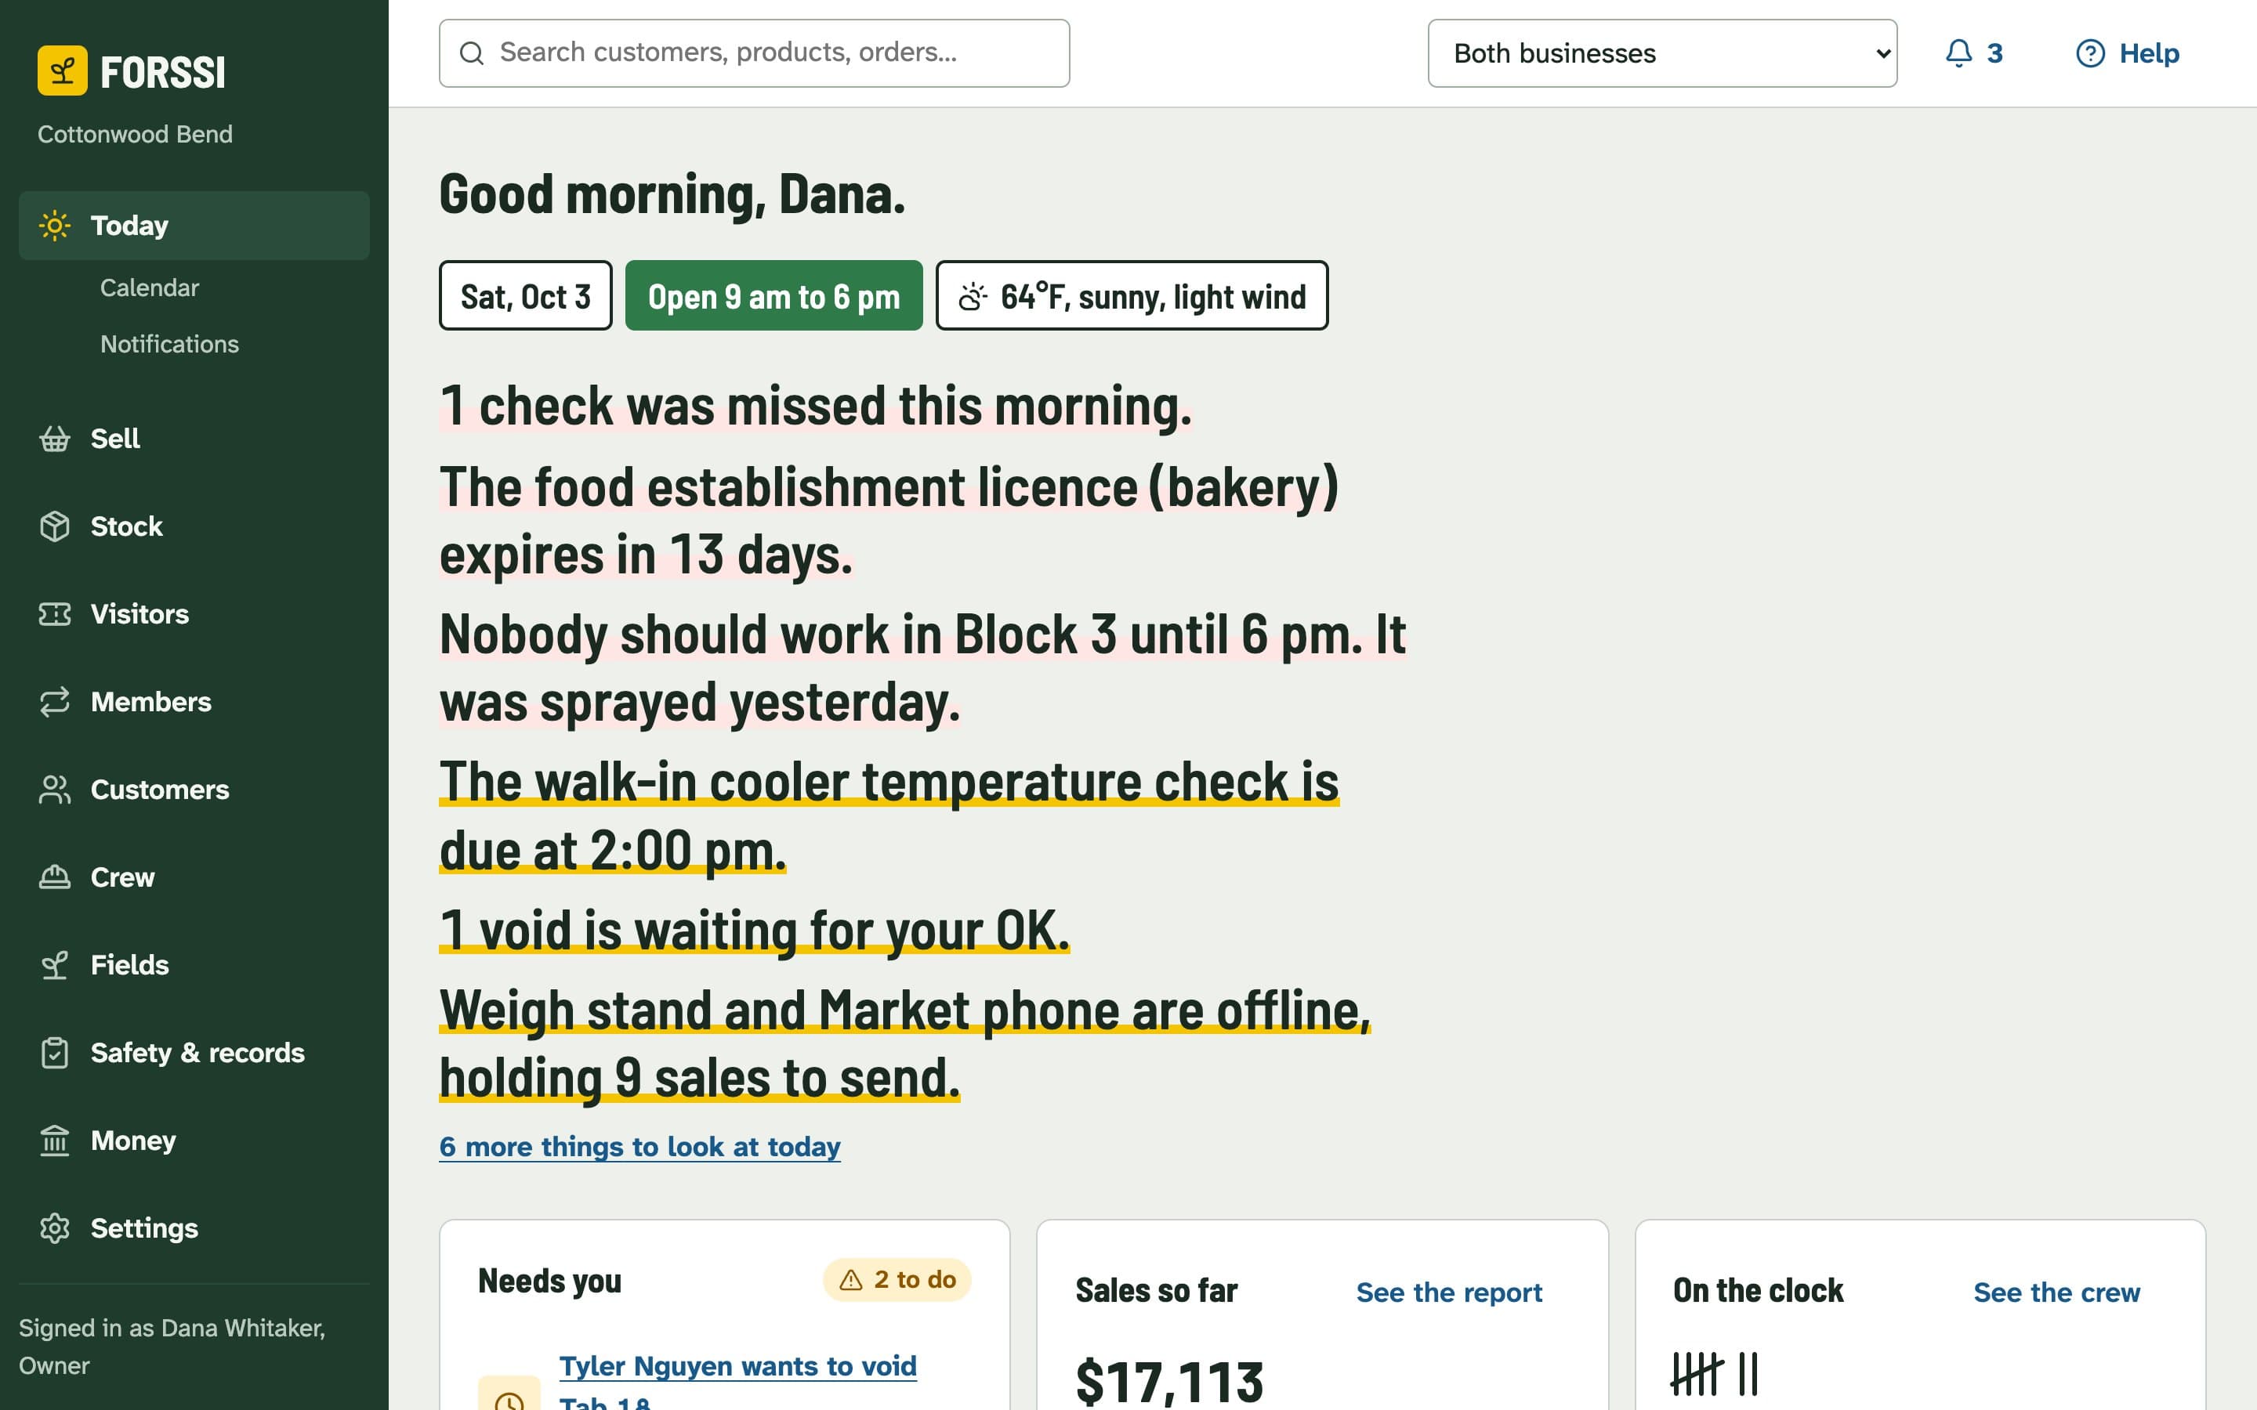Select the Today menu item

coord(194,226)
